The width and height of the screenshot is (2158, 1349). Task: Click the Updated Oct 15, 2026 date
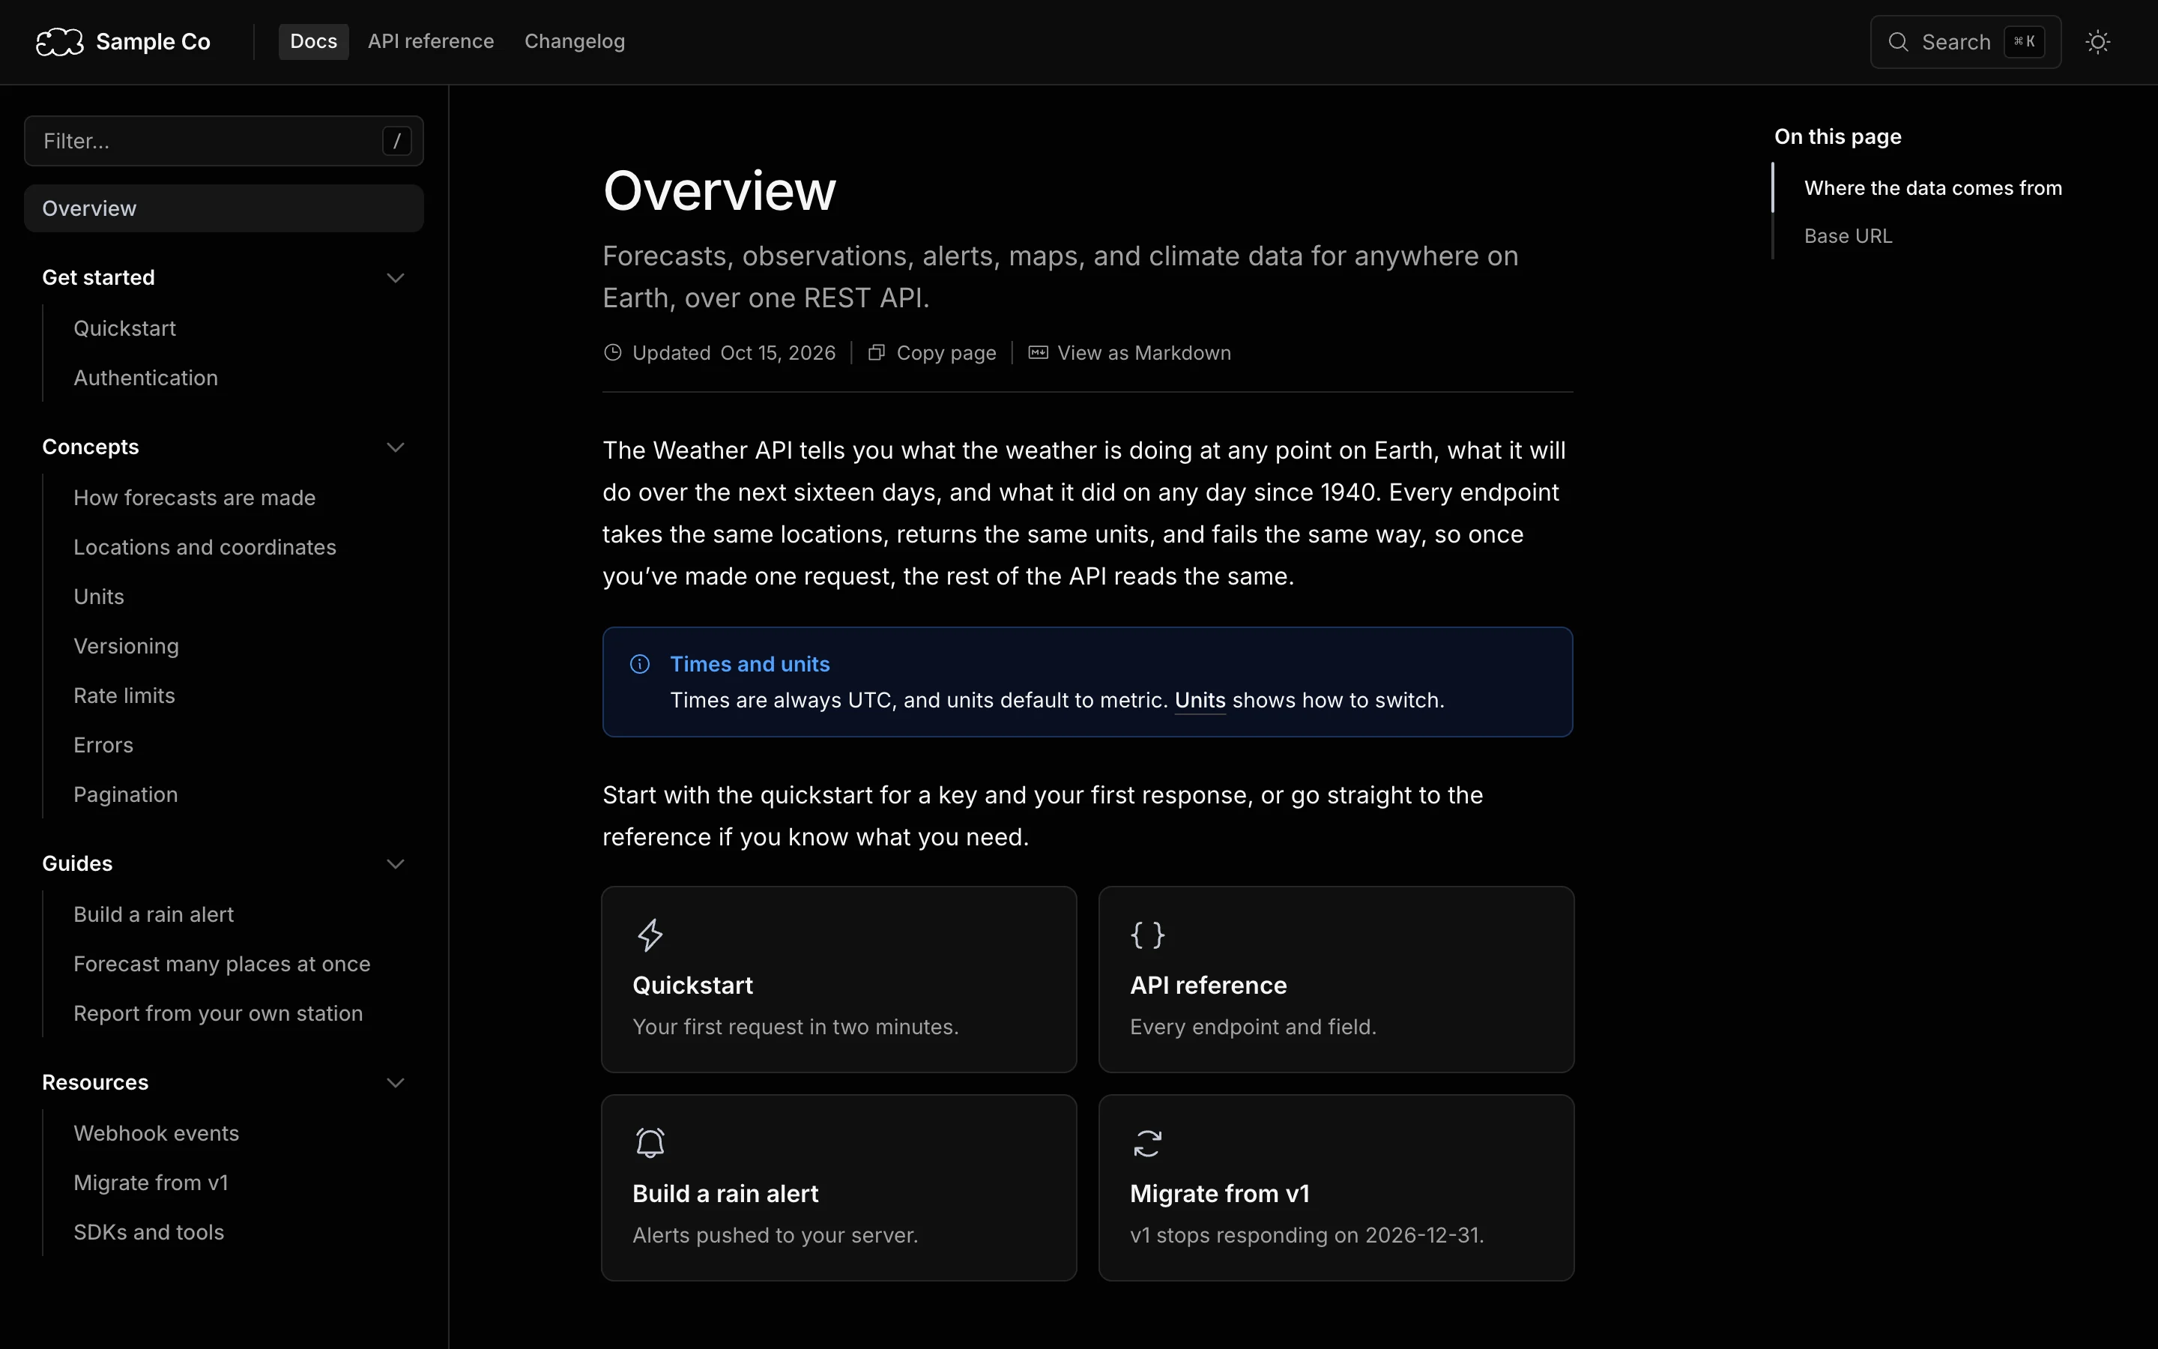click(x=734, y=352)
